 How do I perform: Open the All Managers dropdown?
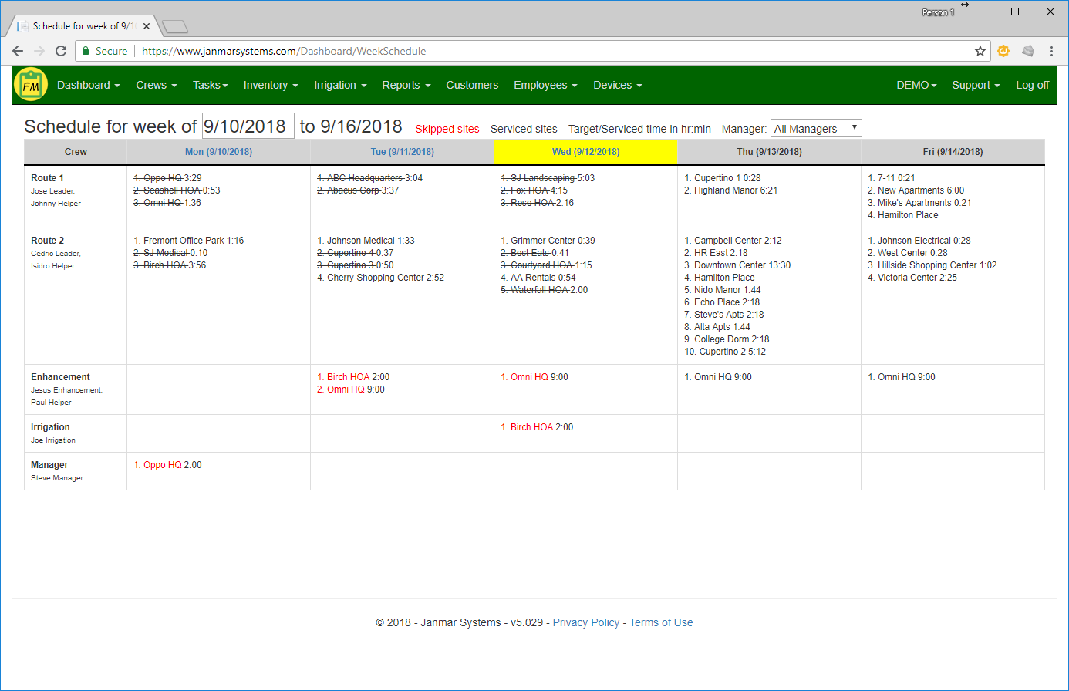pyautogui.click(x=815, y=127)
